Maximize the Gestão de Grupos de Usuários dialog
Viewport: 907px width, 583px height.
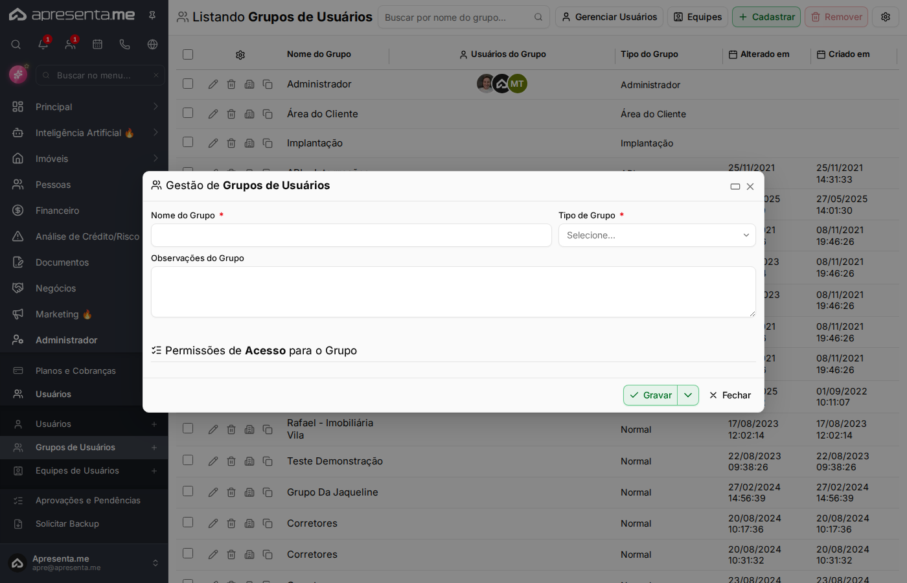[x=735, y=187]
